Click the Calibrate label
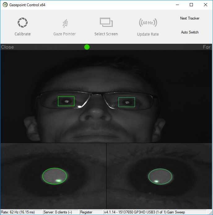Screen dimensions: 213x215 (x=23, y=34)
